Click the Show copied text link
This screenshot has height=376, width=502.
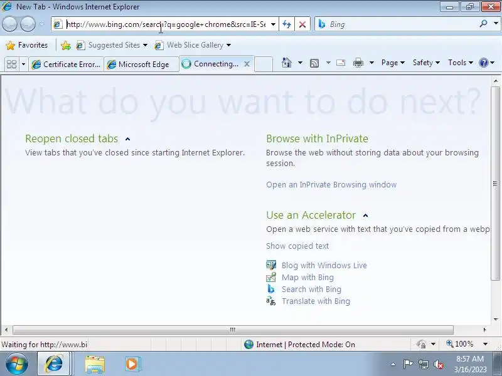297,246
